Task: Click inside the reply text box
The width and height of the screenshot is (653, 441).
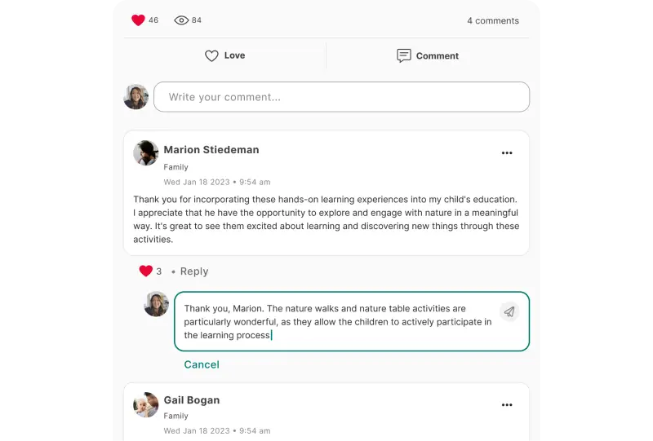Action: (x=352, y=322)
